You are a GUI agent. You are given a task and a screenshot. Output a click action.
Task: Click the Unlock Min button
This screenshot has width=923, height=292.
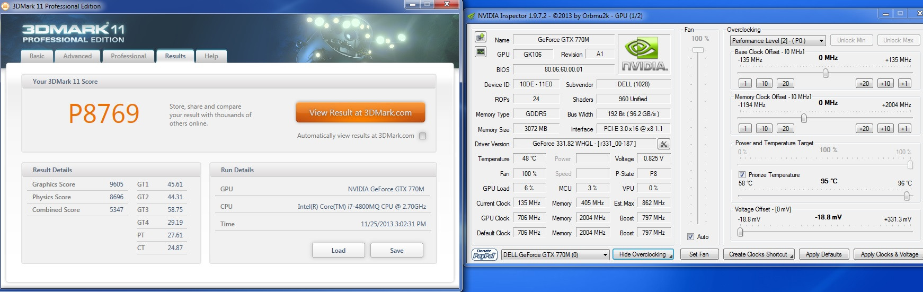coord(851,40)
